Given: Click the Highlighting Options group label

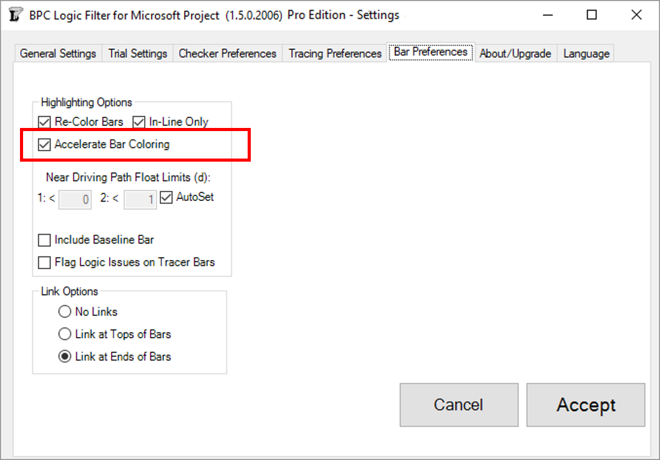Looking at the screenshot, I should (86, 102).
